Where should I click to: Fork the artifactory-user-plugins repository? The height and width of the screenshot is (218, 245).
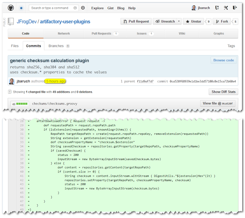(x=222, y=21)
